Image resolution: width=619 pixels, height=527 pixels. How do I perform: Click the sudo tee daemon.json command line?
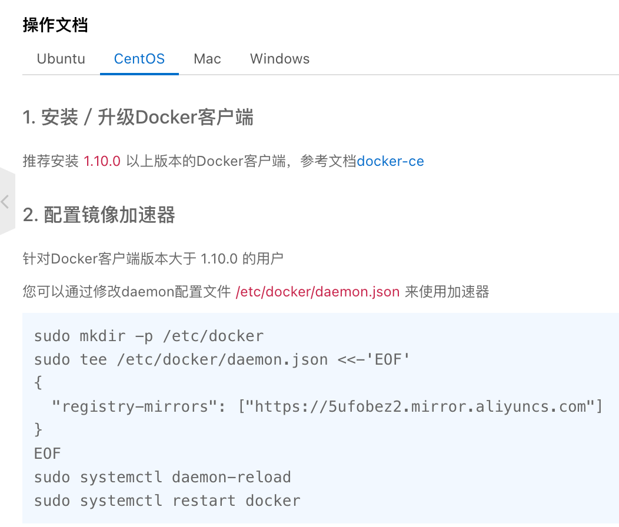[x=222, y=359]
